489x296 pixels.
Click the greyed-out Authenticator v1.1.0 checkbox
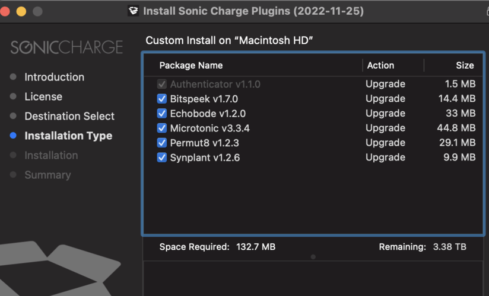162,84
